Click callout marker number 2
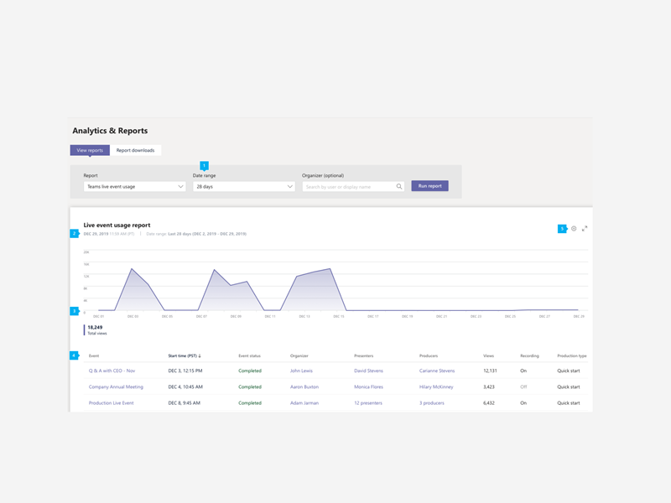The width and height of the screenshot is (671, 503). (x=74, y=233)
